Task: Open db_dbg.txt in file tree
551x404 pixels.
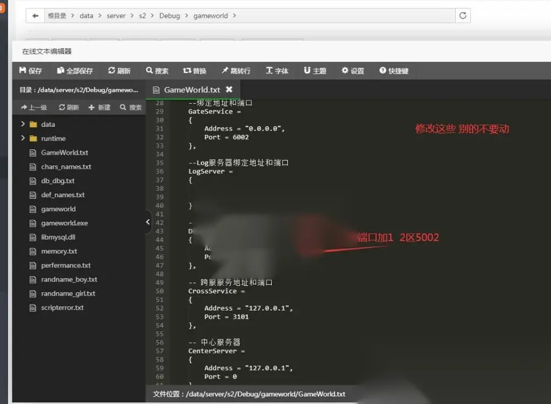Action: [58, 181]
